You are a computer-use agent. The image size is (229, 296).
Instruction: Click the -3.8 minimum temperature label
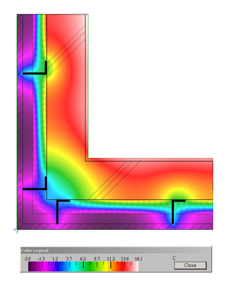[27, 259]
